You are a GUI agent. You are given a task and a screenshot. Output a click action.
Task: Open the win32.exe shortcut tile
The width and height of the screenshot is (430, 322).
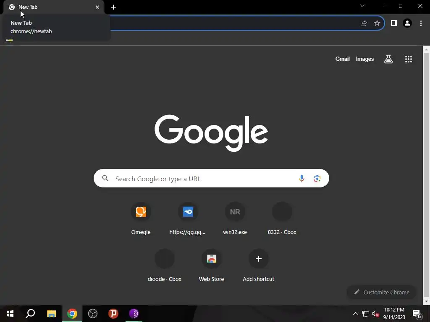point(235,219)
